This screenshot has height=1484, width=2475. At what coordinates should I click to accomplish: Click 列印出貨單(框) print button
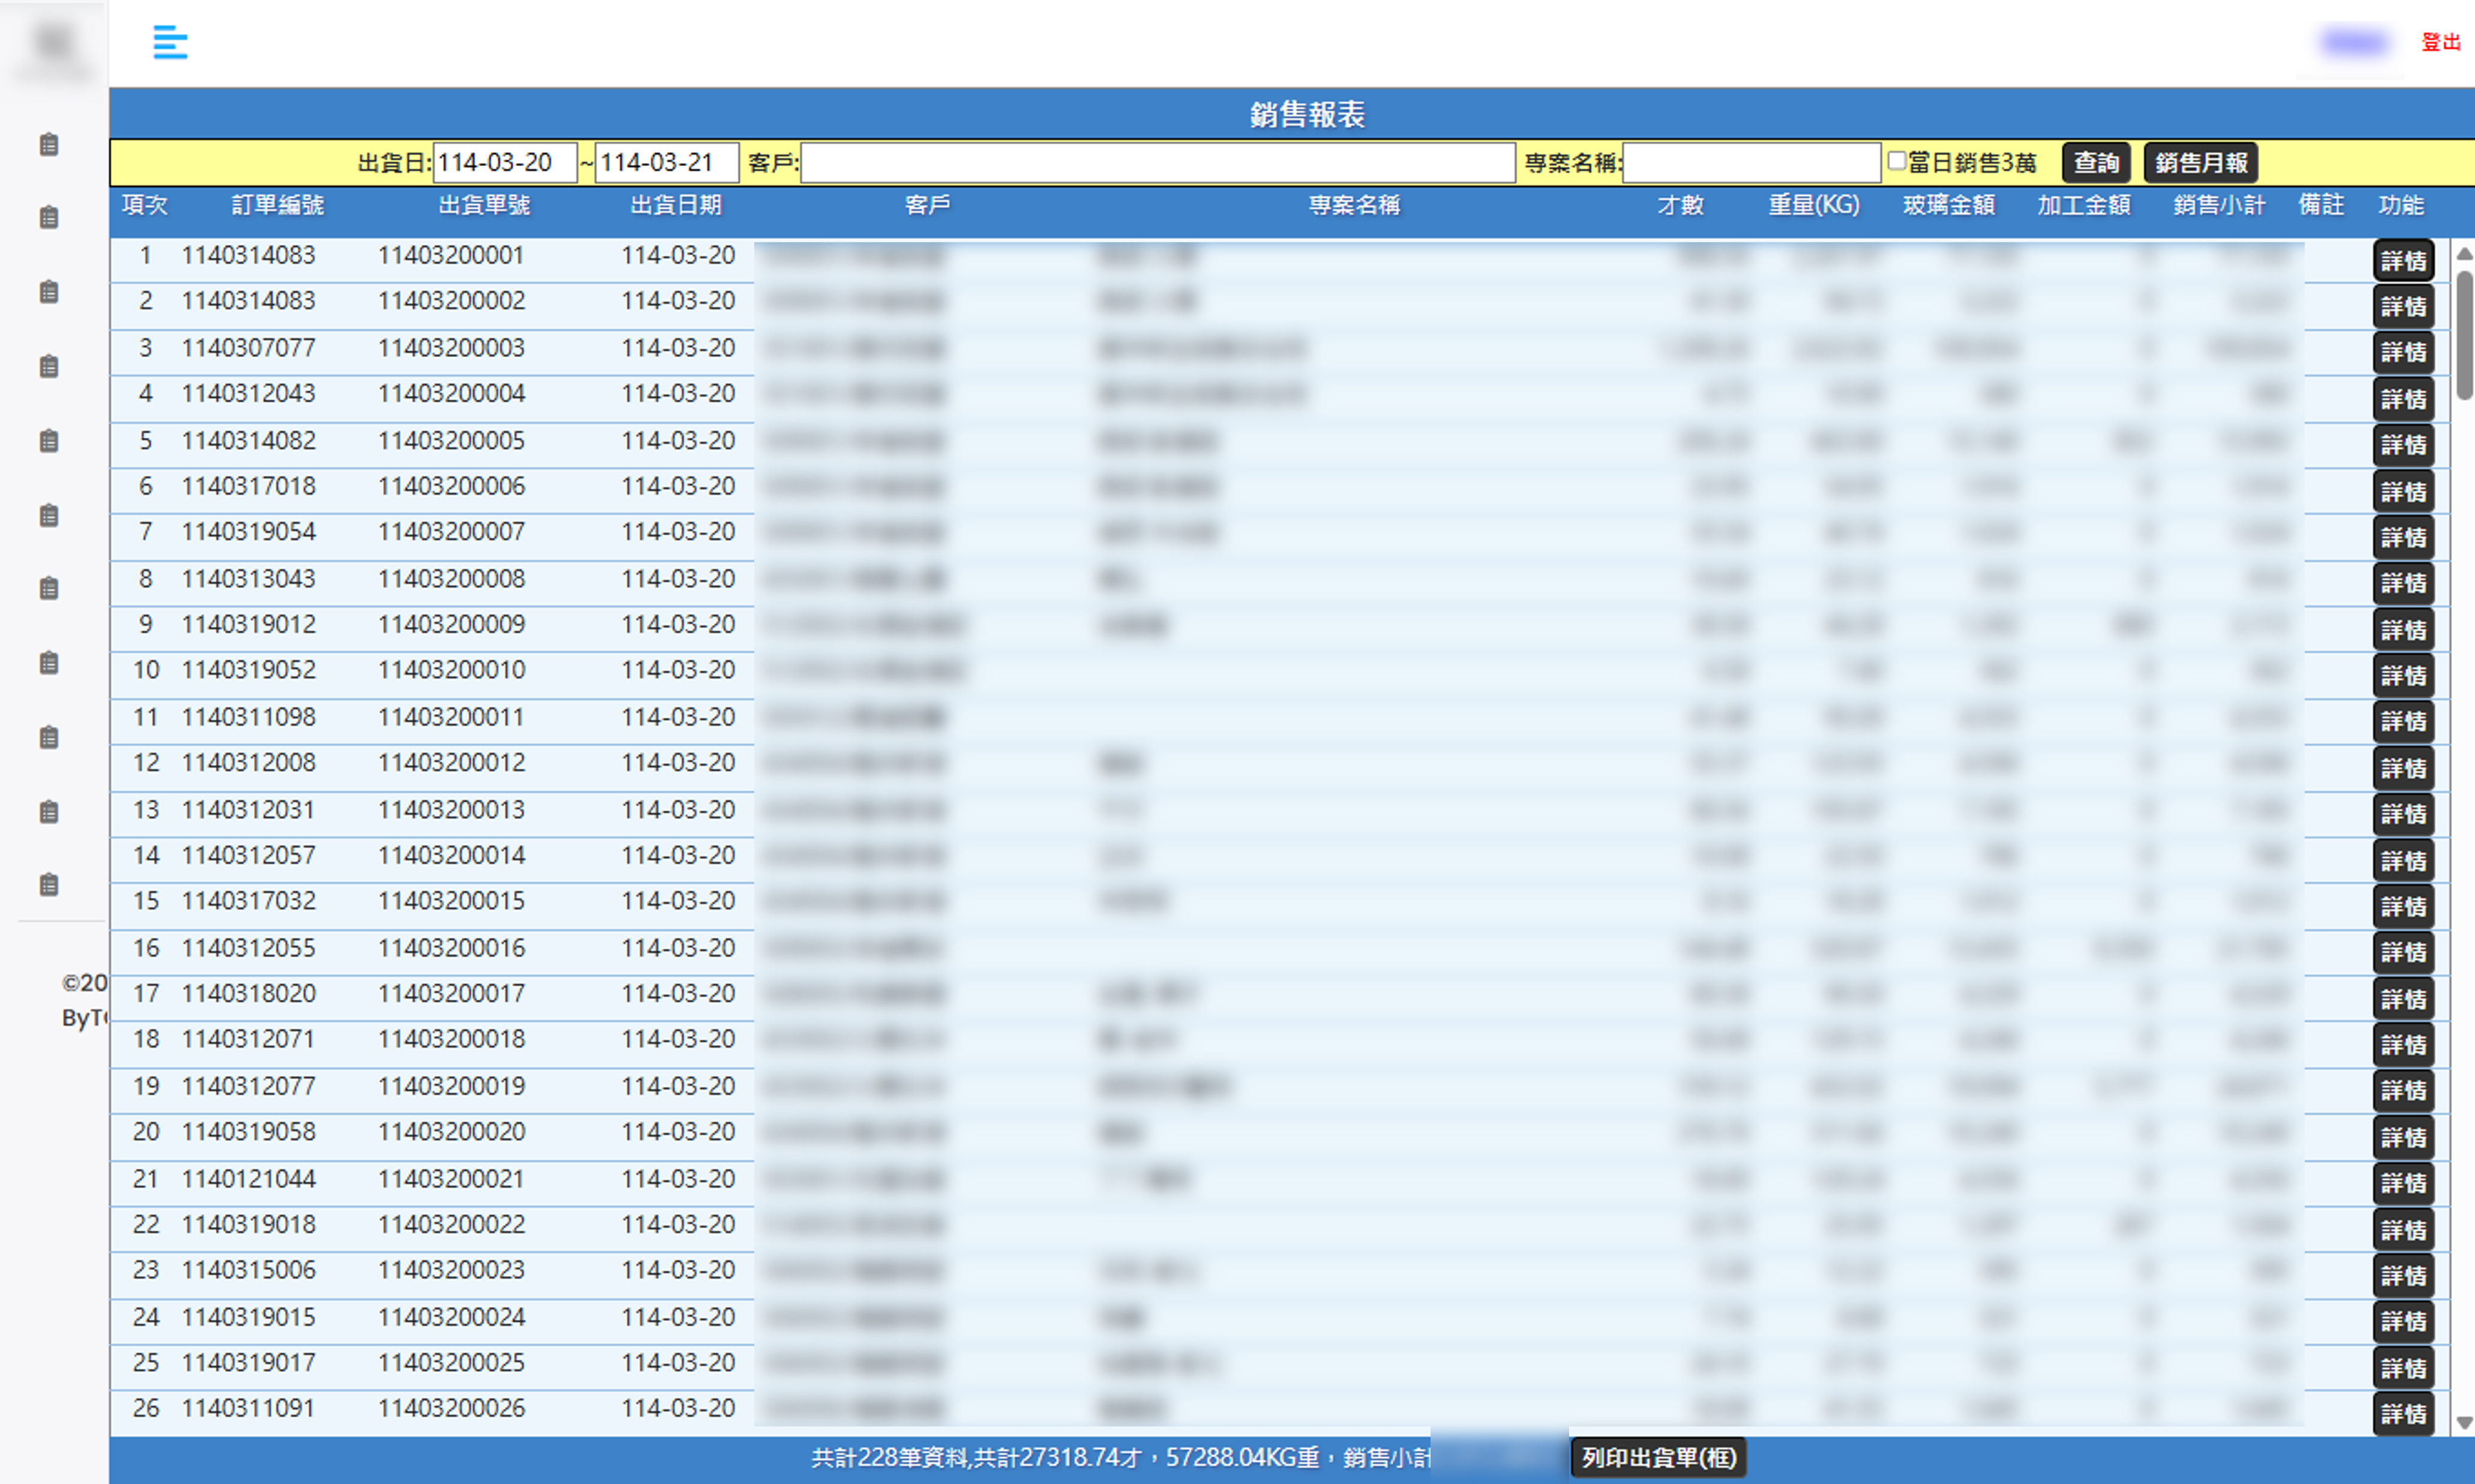(x=1658, y=1458)
